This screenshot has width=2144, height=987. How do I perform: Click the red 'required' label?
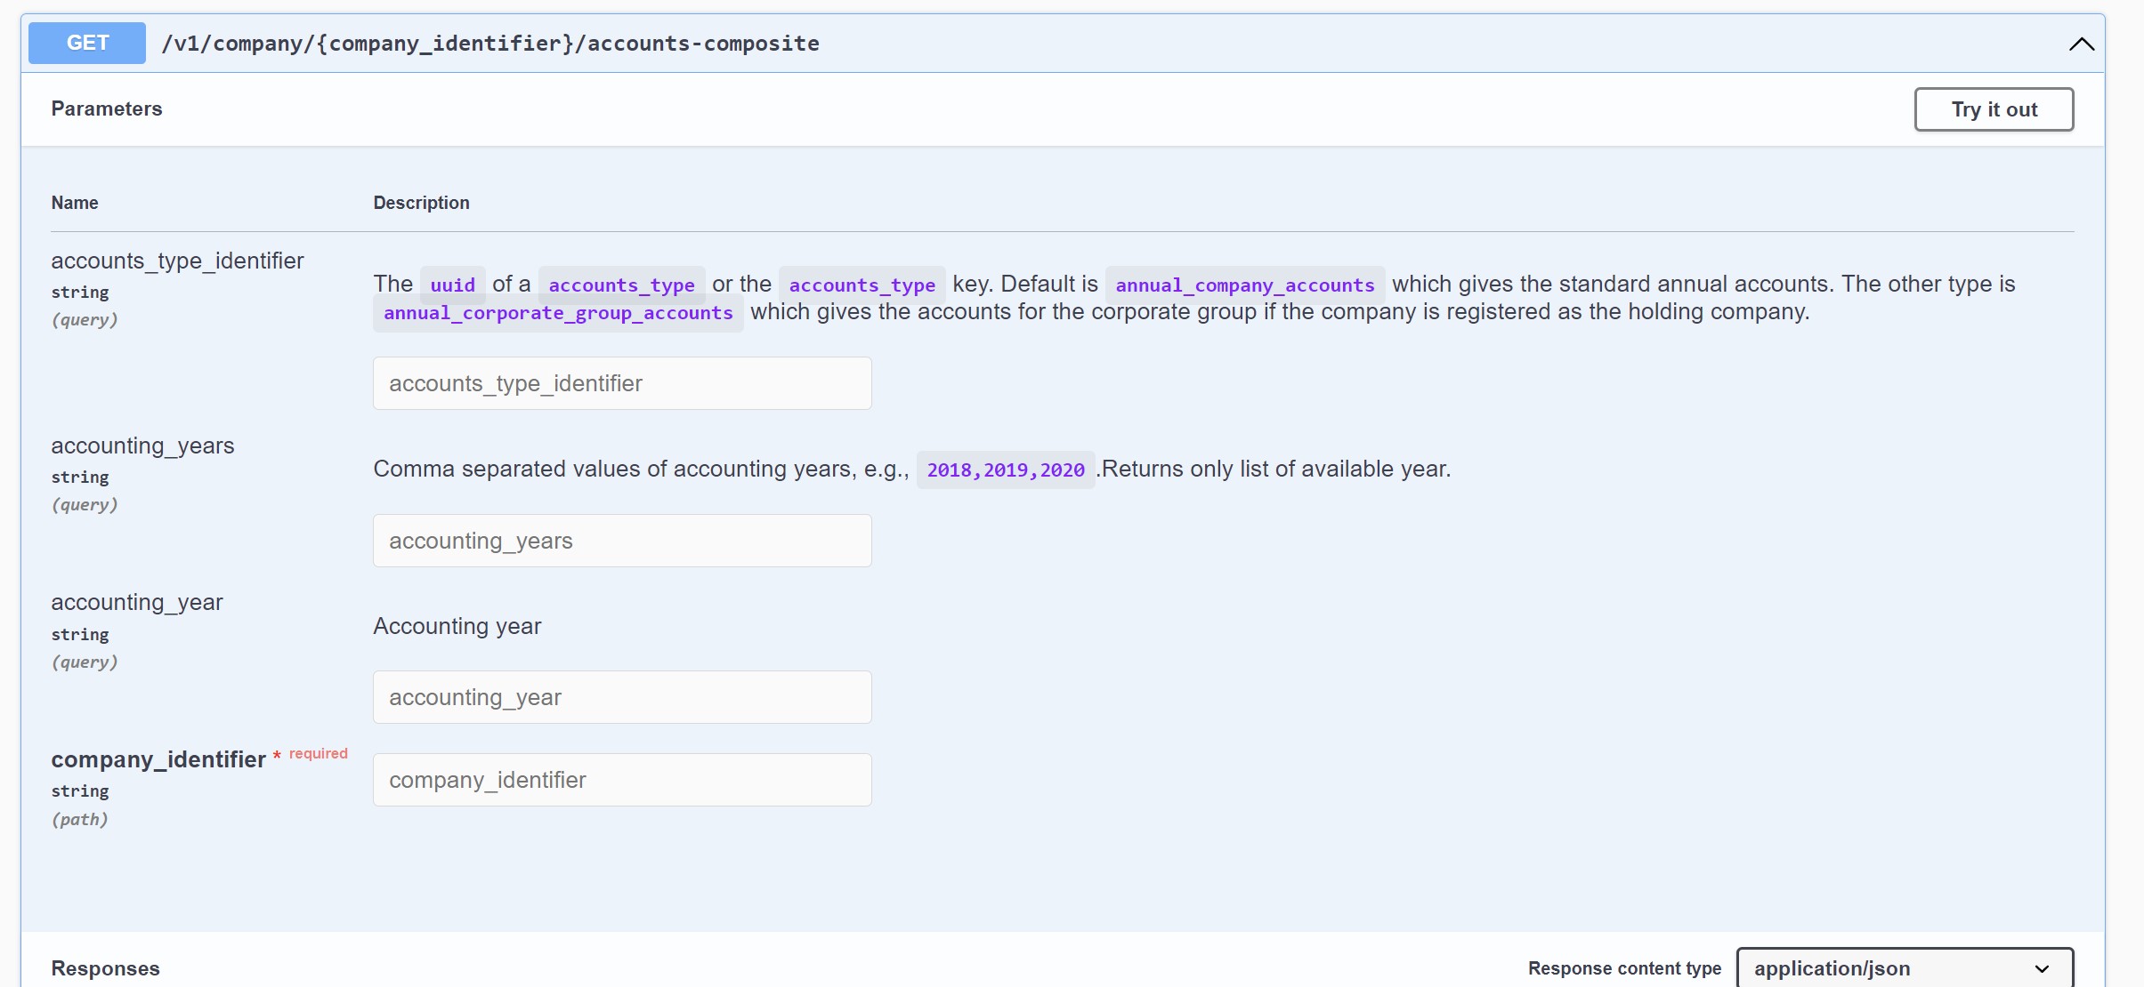(x=319, y=753)
